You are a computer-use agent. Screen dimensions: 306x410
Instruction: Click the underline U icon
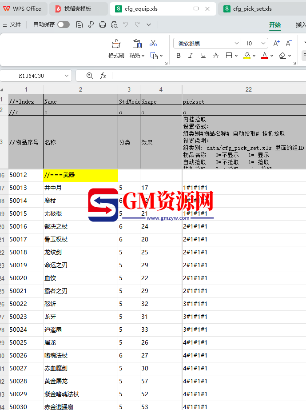pos(203,56)
